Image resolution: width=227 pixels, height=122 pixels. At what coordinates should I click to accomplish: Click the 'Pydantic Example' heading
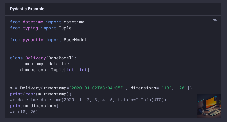point(27,9)
